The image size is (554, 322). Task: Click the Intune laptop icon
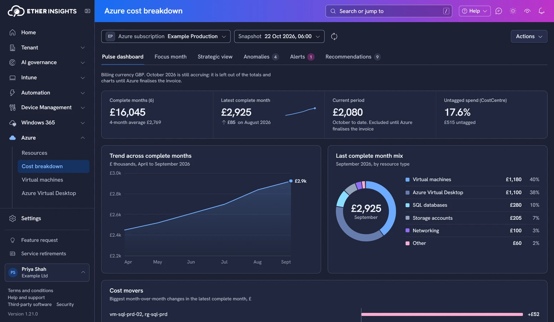pos(13,78)
